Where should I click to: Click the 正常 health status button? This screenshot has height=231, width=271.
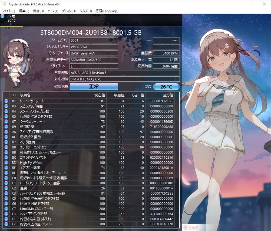coord(94,87)
